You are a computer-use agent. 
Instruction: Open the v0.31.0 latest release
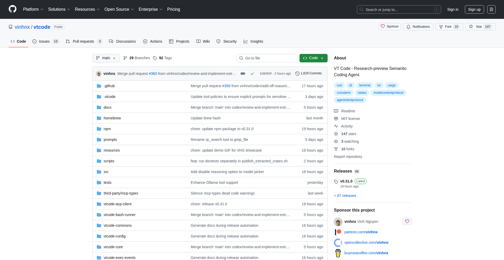point(346,181)
